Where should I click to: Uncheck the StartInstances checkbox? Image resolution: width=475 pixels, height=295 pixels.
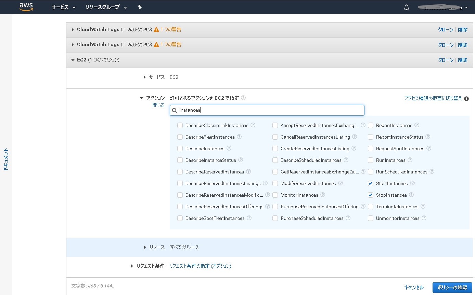[x=371, y=183]
